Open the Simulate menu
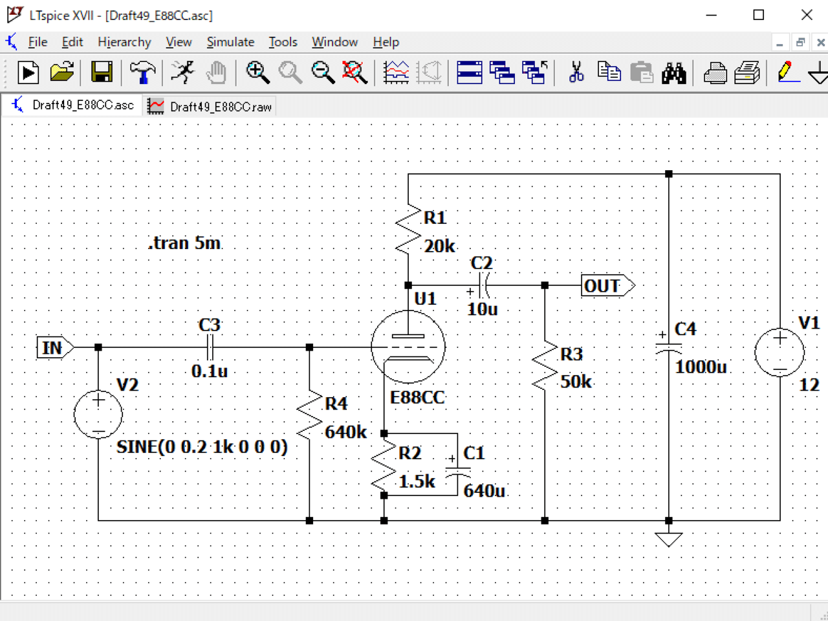 [230, 42]
